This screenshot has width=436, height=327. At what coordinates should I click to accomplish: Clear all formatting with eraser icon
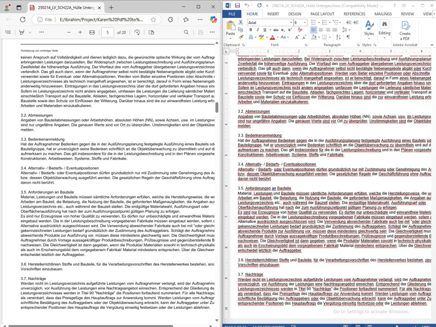[x=300, y=30]
